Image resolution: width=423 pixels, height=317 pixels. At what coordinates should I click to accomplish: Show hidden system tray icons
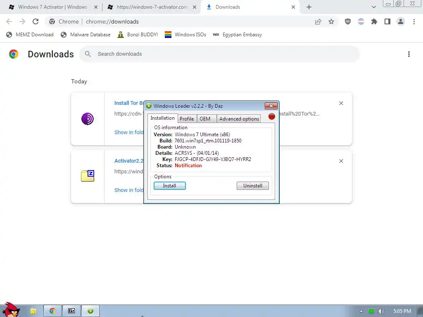[x=361, y=311]
